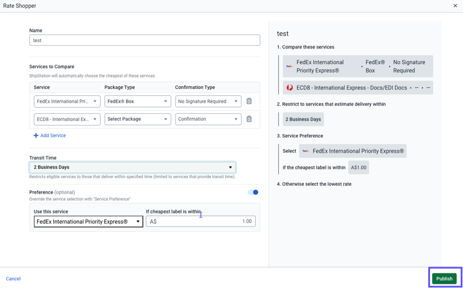Click the Australia Post logo next to ECD8 summary
This screenshot has width=463, height=288.
click(290, 88)
